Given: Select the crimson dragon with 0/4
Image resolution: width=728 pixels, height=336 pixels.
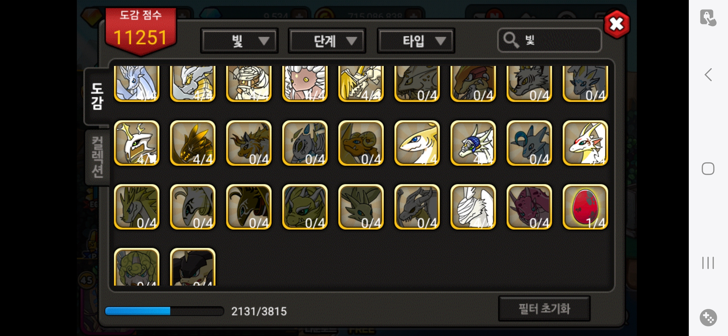Looking at the screenshot, I should pos(529,207).
